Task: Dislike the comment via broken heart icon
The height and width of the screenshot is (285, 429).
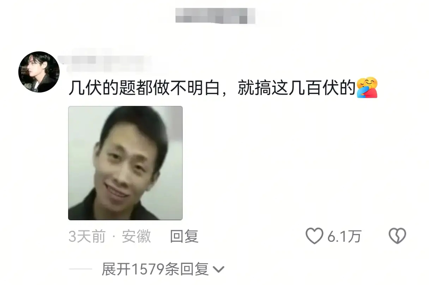Action: [397, 236]
